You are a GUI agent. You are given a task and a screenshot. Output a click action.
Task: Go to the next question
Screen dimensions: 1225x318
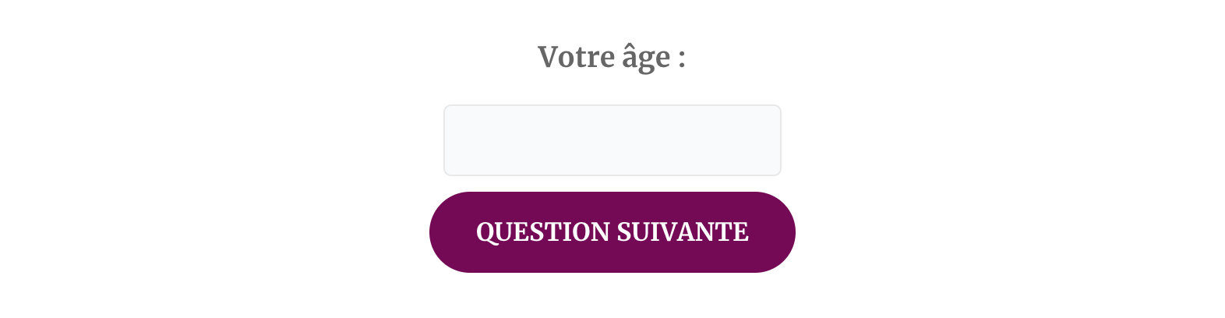click(612, 232)
